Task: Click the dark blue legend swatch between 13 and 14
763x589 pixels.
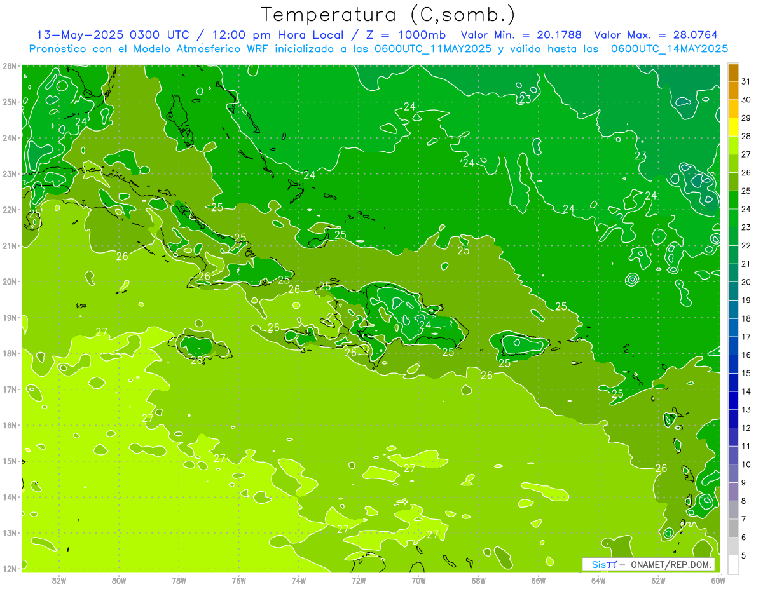Action: pos(733,401)
